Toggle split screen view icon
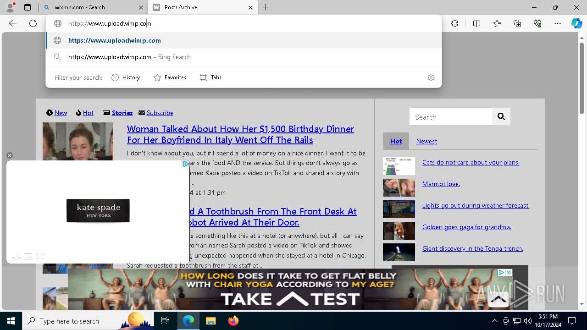The image size is (587, 330). (476, 23)
